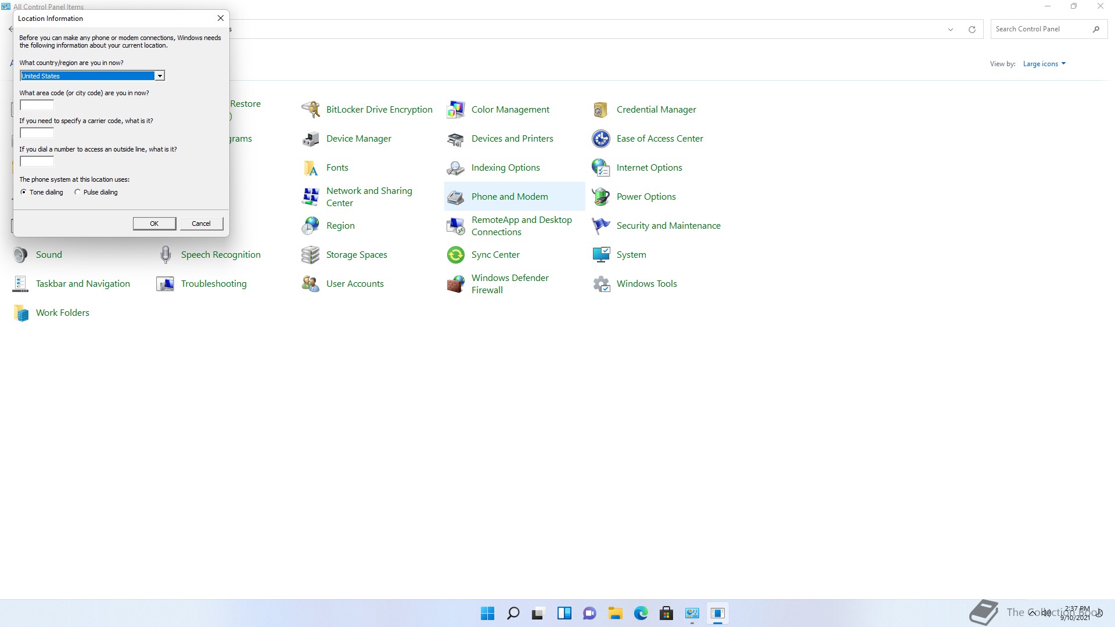
Task: Open taskbar Search magnifier
Action: coord(513,613)
